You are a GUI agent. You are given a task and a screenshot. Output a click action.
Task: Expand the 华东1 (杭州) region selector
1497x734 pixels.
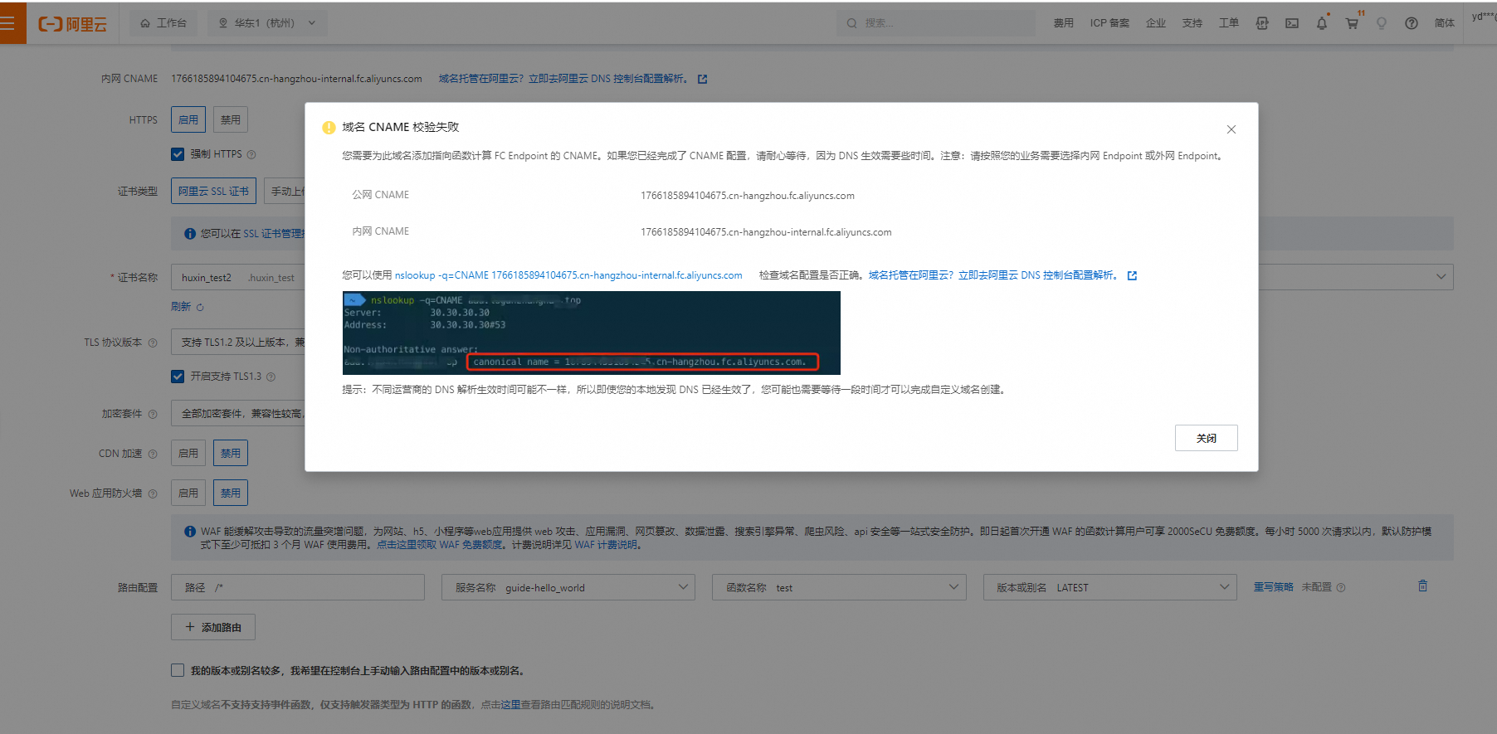266,23
